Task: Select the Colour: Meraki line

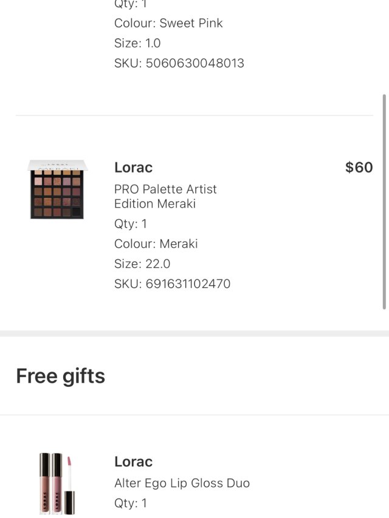Action: (x=156, y=244)
